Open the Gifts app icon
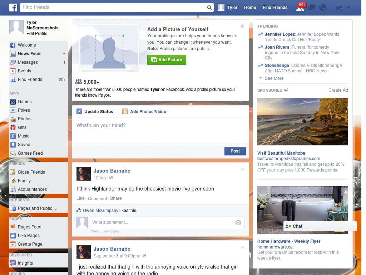 (13, 127)
